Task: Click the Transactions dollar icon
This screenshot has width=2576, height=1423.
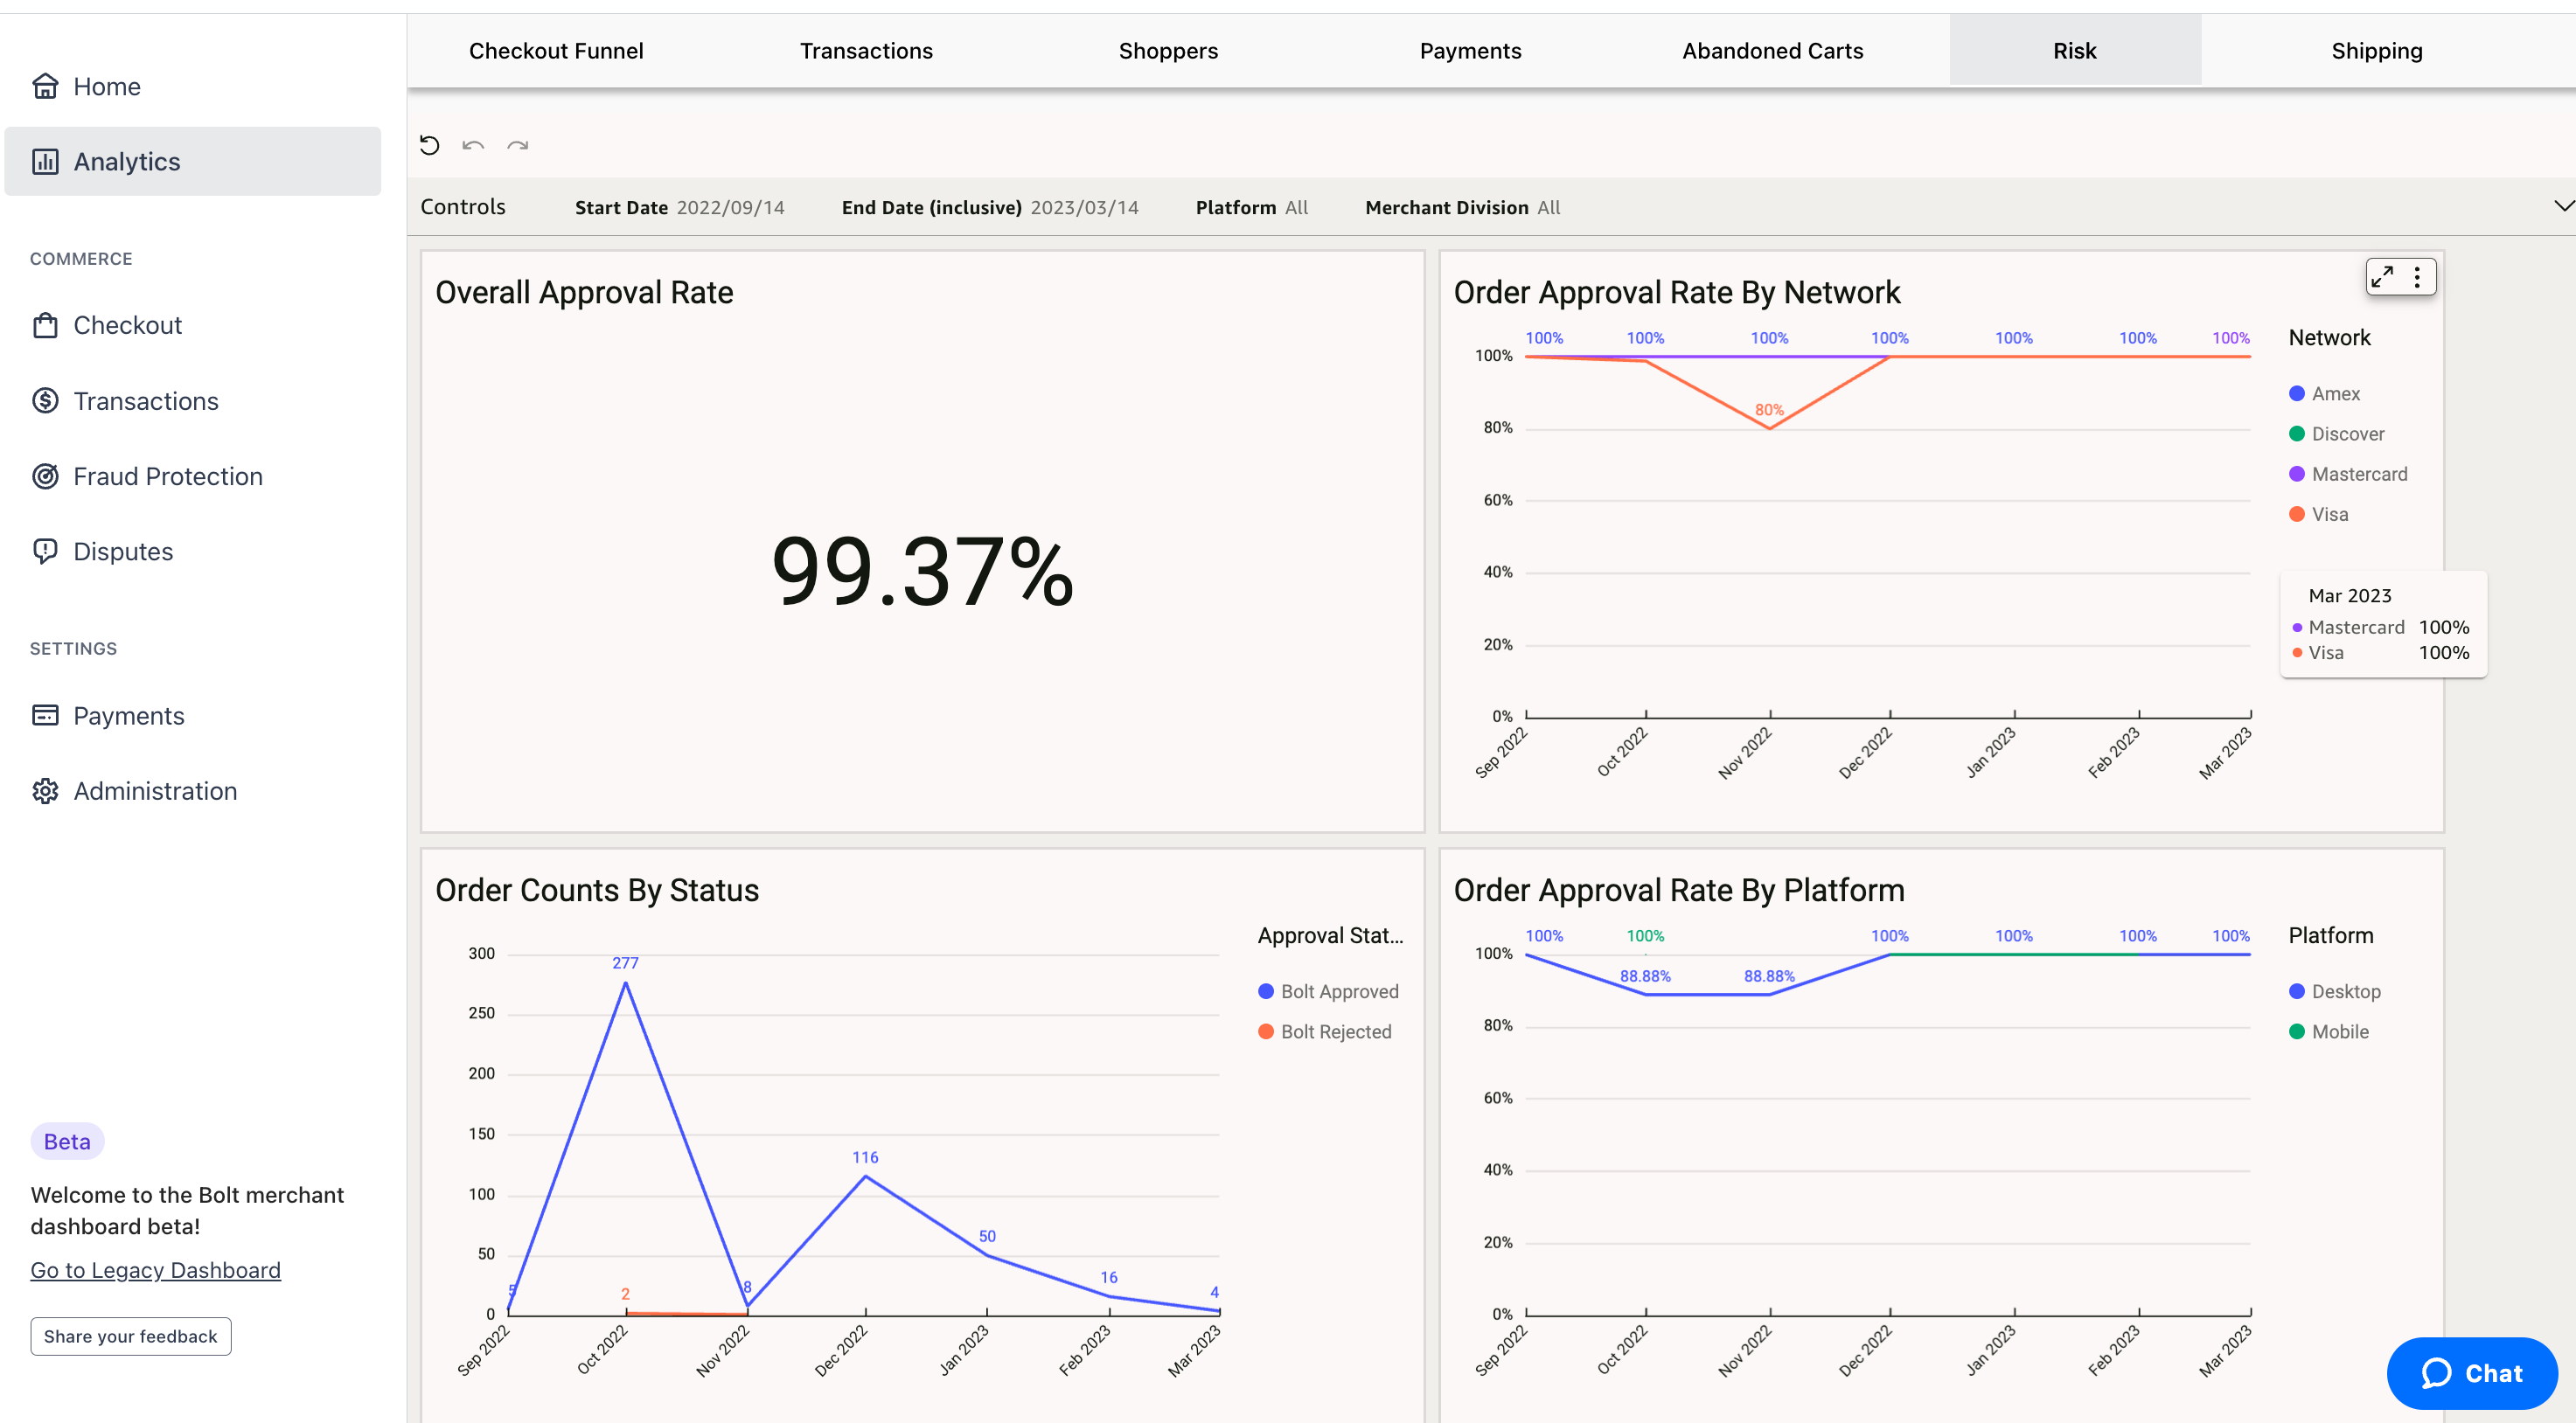Action: 45,400
